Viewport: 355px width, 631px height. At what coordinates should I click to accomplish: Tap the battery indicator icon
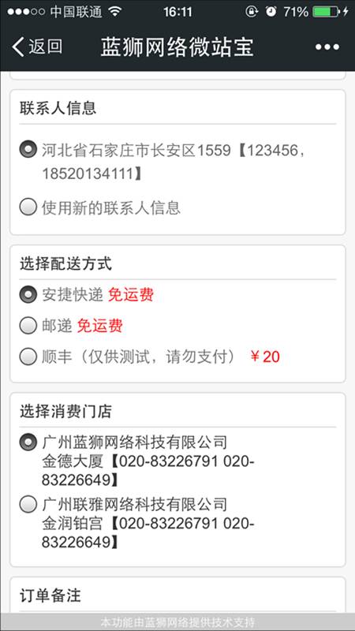[x=327, y=12]
